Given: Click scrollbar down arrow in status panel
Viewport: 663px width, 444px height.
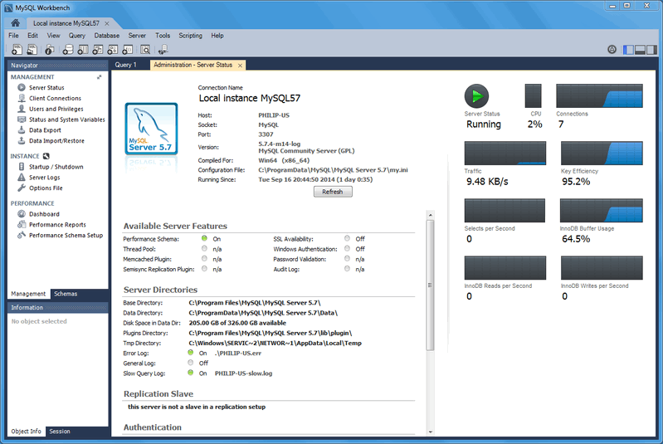Looking at the screenshot, I should tap(430, 432).
